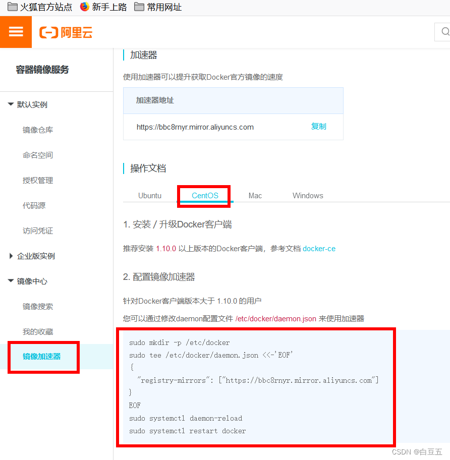Click the 操作文档 section heading
The width and height of the screenshot is (450, 460).
[x=148, y=168]
